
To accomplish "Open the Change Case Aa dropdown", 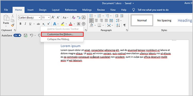I will [x=65, y=17].
